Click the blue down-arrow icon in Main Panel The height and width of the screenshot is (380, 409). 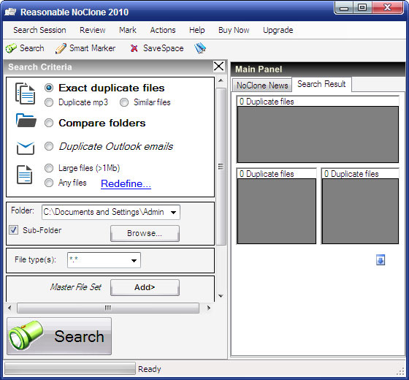tap(381, 260)
